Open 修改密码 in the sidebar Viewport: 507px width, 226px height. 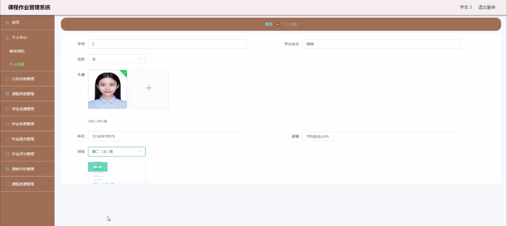(17, 51)
